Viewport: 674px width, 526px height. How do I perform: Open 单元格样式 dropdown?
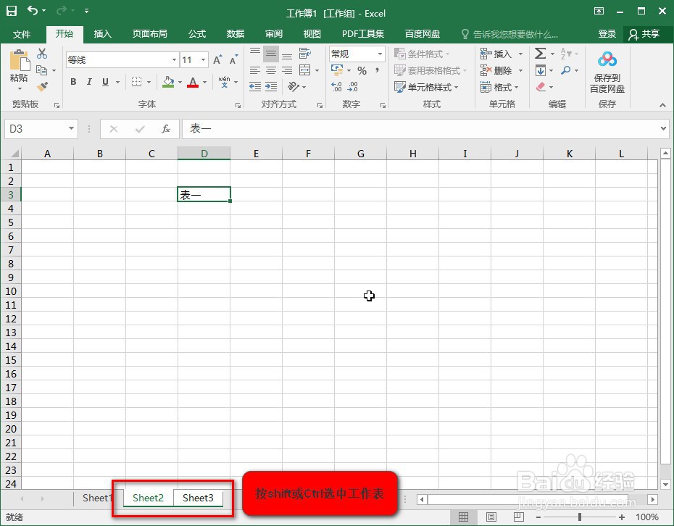[x=426, y=87]
